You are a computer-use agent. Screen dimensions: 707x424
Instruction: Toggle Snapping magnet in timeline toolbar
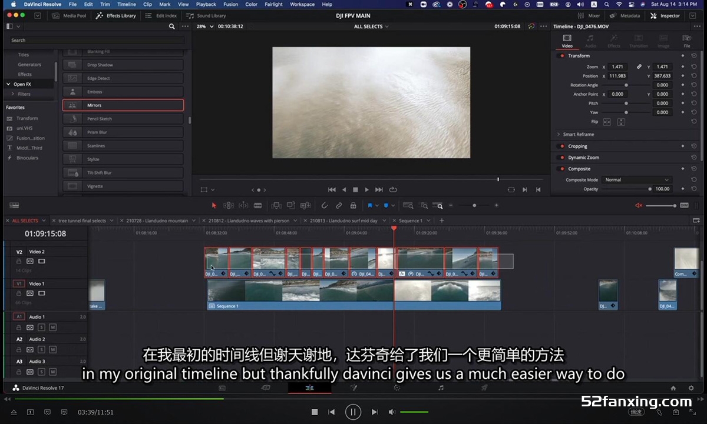click(x=324, y=205)
